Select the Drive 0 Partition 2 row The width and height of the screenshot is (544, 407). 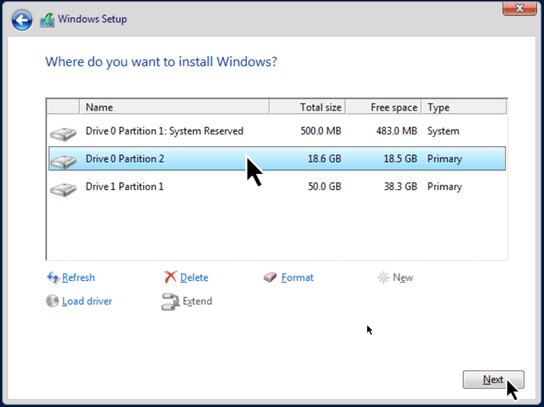(277, 158)
